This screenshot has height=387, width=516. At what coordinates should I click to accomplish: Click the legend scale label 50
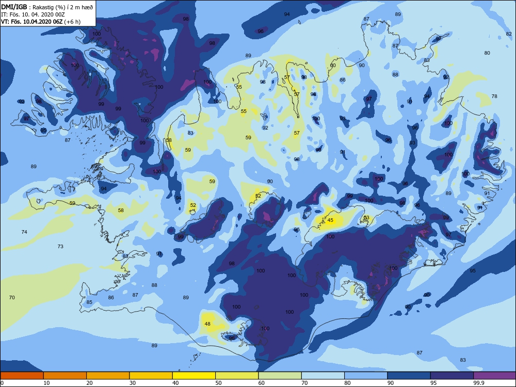pos(218,383)
